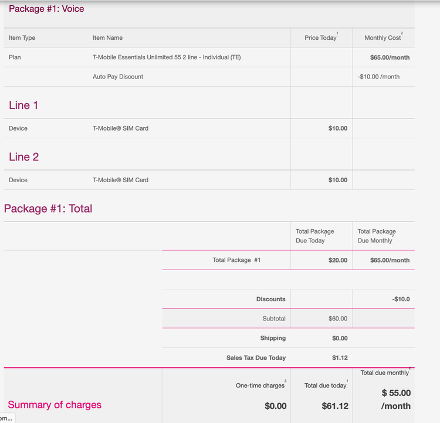
Task: Select the Line 2 'Device' type cell
Action: pyautogui.click(x=18, y=180)
